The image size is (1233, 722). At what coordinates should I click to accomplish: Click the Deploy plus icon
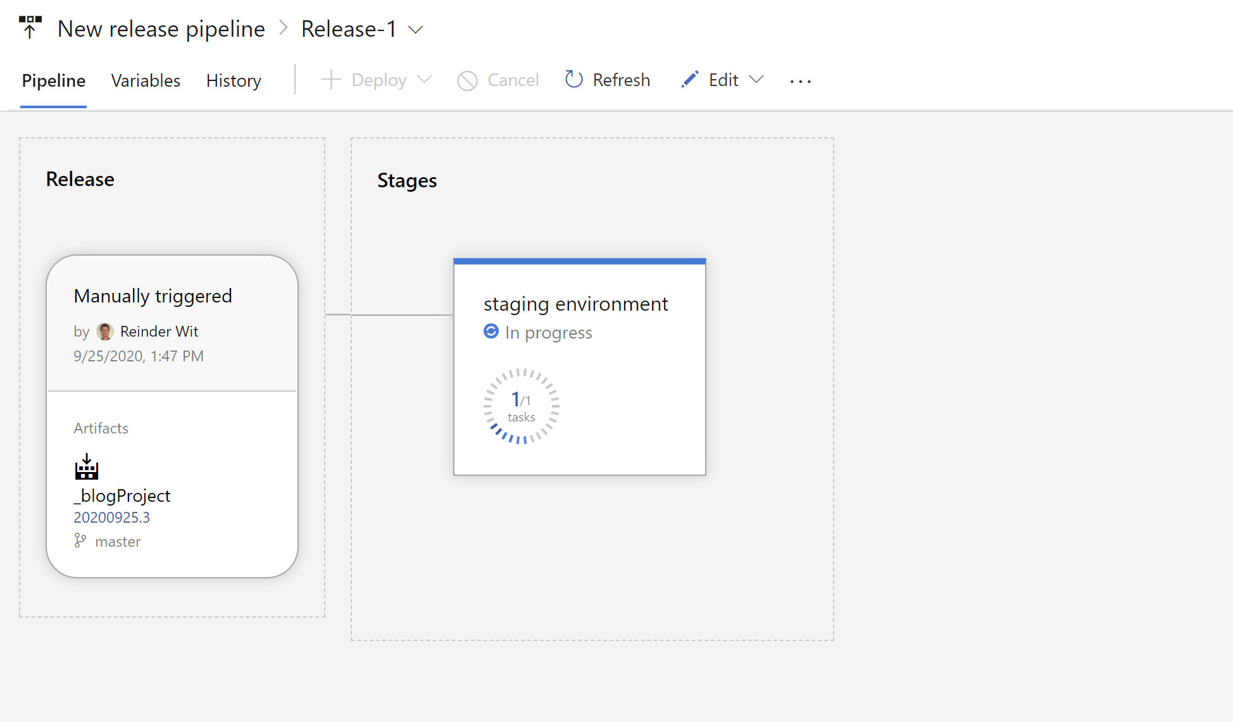tap(330, 80)
